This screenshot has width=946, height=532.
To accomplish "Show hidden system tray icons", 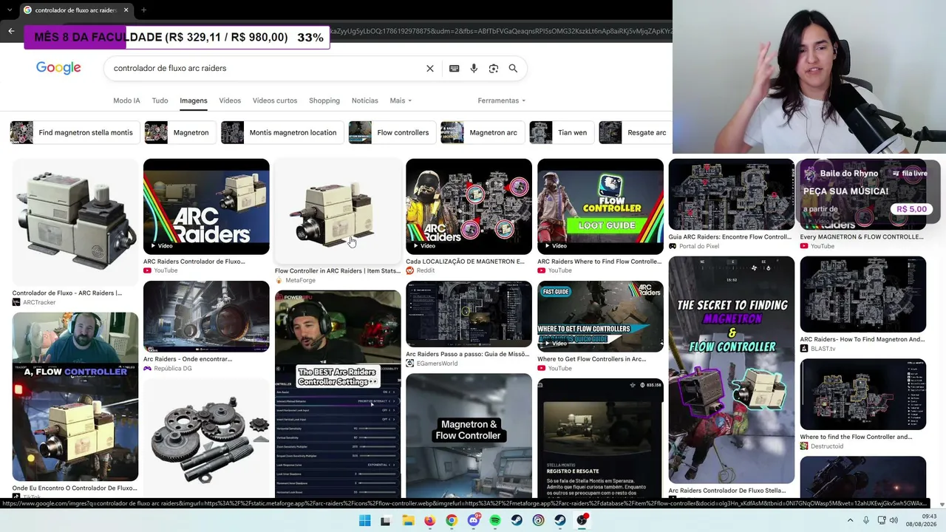I will [x=851, y=521].
